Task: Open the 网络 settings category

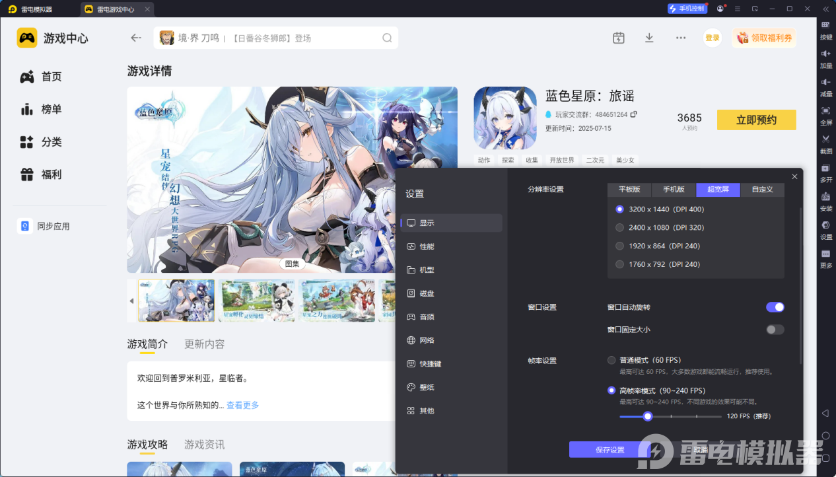Action: coord(452,340)
